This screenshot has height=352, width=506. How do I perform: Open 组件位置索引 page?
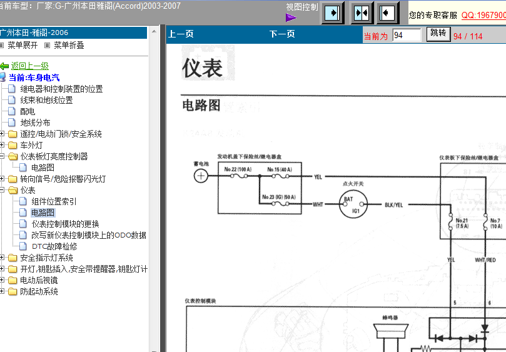coord(54,202)
